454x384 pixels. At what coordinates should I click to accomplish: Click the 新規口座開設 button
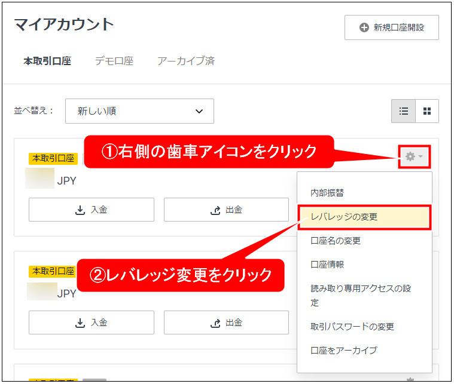391,27
